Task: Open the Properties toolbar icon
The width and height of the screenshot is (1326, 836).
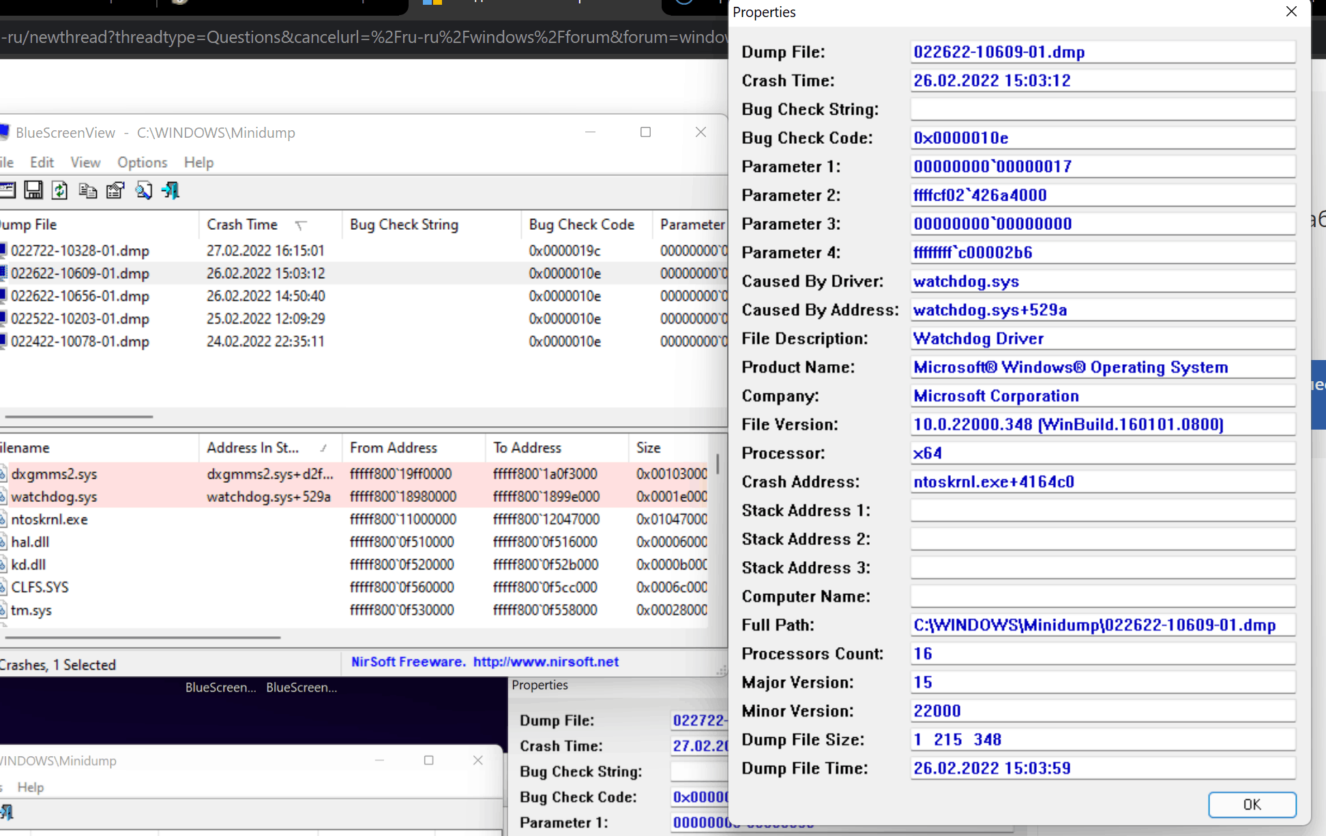Action: coord(115,190)
